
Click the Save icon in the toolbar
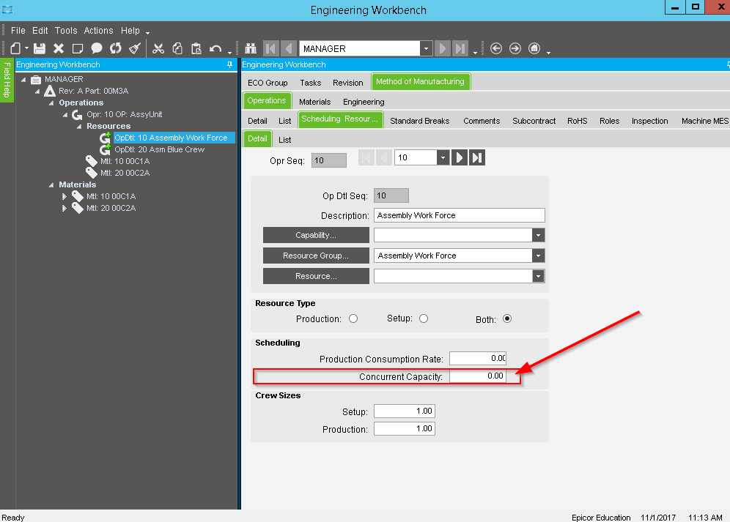(x=40, y=48)
